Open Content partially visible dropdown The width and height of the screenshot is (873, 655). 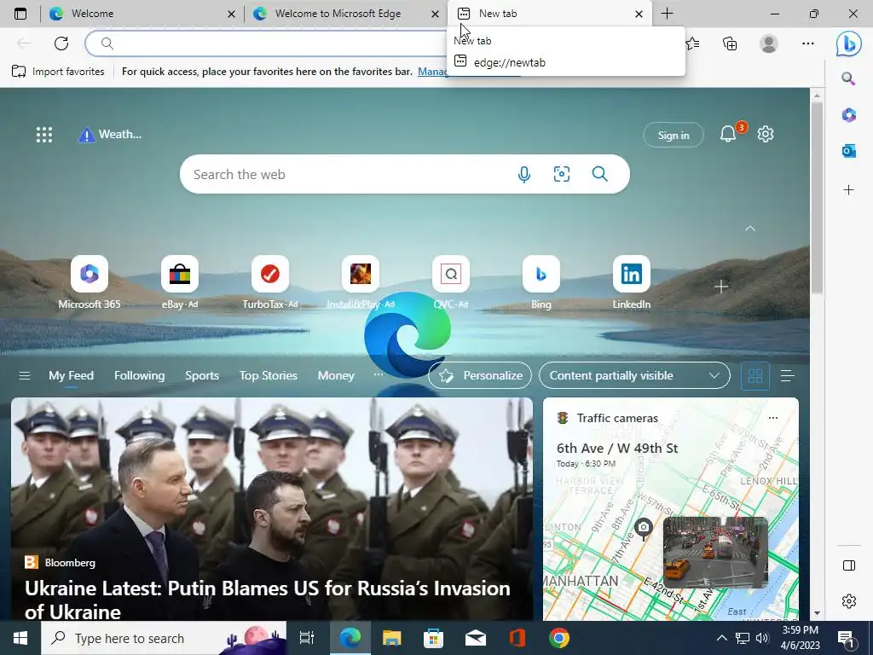634,376
